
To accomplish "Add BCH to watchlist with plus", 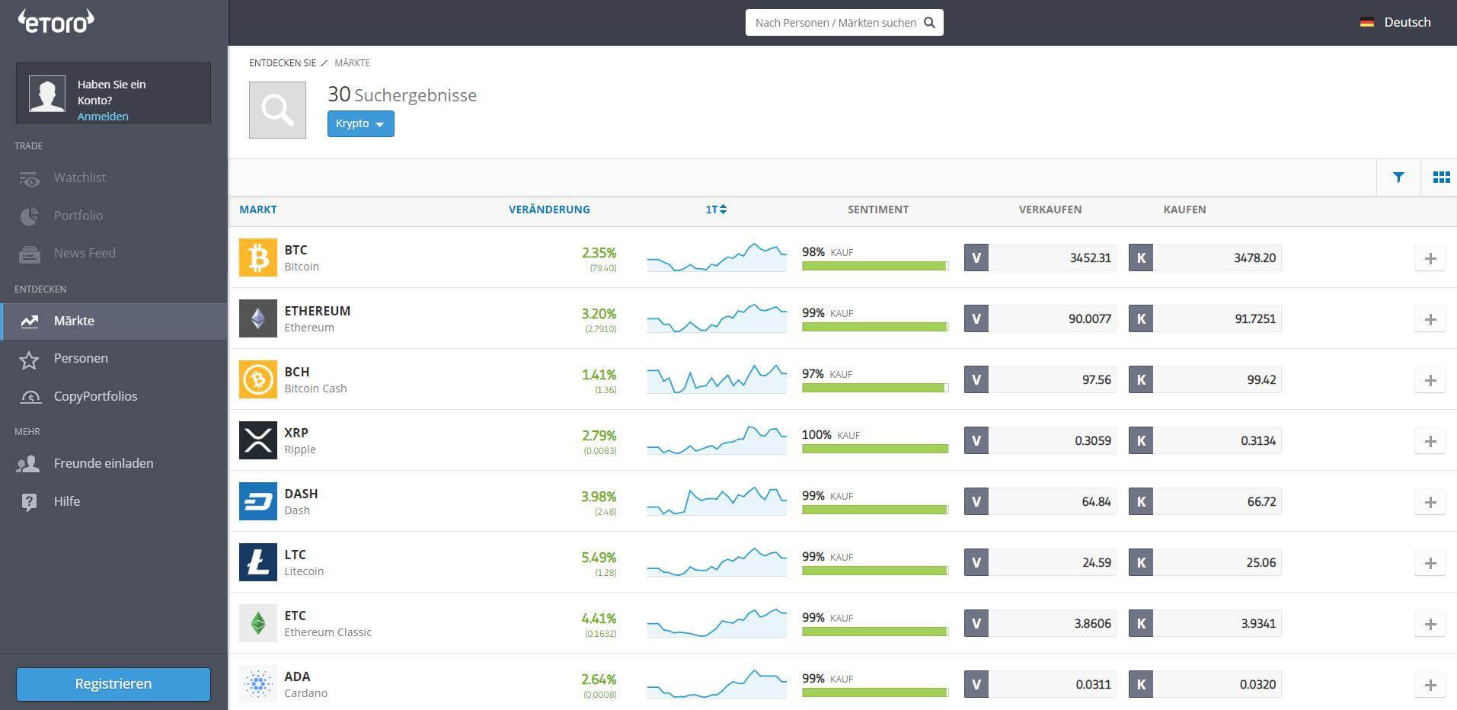I will pyautogui.click(x=1430, y=380).
